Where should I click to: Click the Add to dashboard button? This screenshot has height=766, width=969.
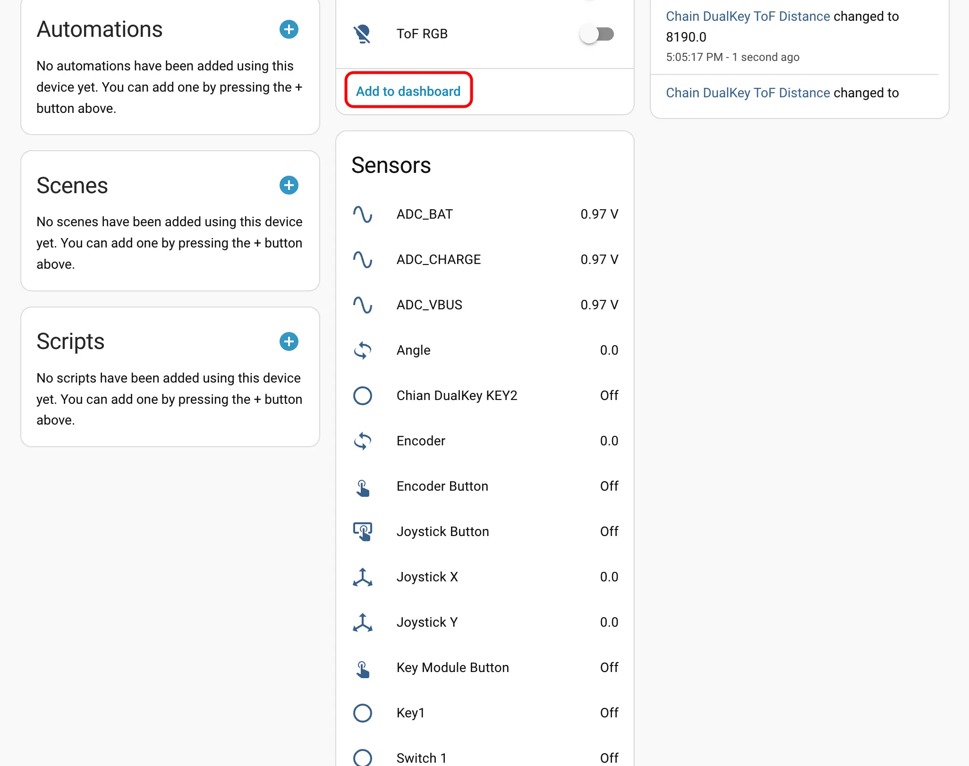tap(408, 91)
